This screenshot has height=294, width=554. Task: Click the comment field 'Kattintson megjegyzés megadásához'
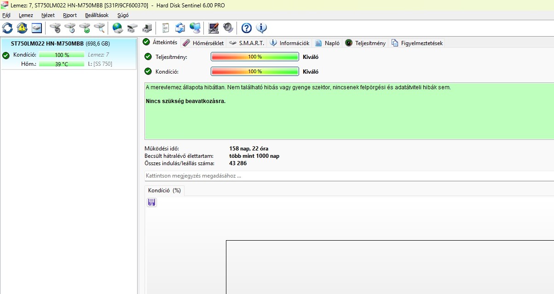coord(349,176)
